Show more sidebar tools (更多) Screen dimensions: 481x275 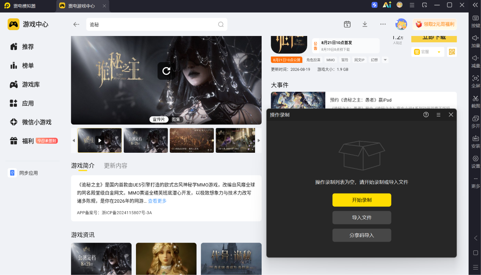tap(475, 182)
